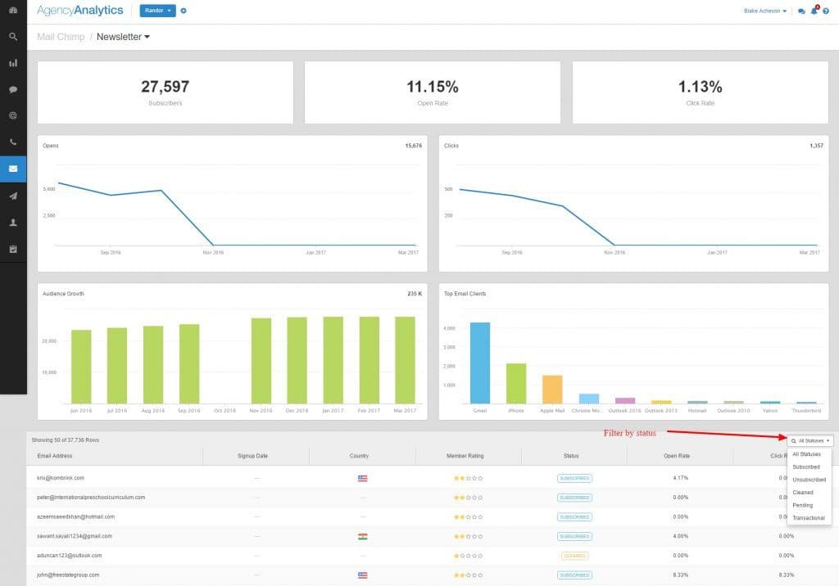Image resolution: width=839 pixels, height=586 pixels.
Task: Open the paper plane sidebar icon
Action: pyautogui.click(x=13, y=196)
